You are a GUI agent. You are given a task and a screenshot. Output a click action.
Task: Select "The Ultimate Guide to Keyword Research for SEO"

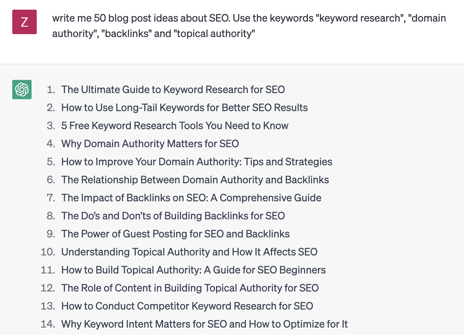(173, 90)
